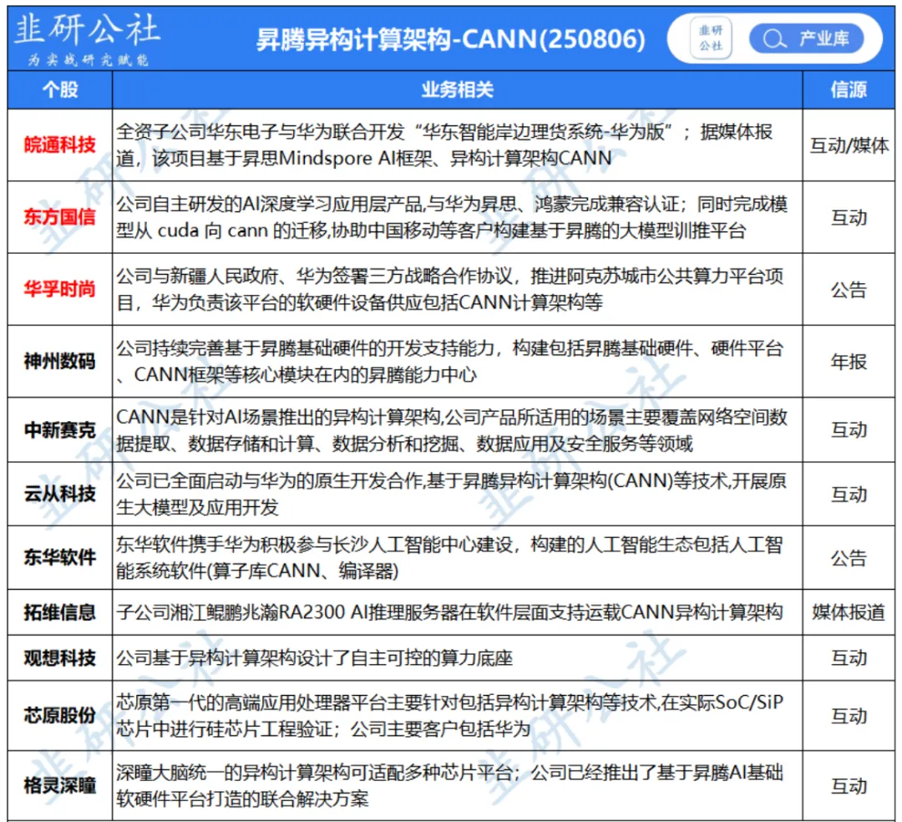This screenshot has width=902, height=822.
Task: Click the 业务相关 column header
Action: pyautogui.click(x=458, y=89)
